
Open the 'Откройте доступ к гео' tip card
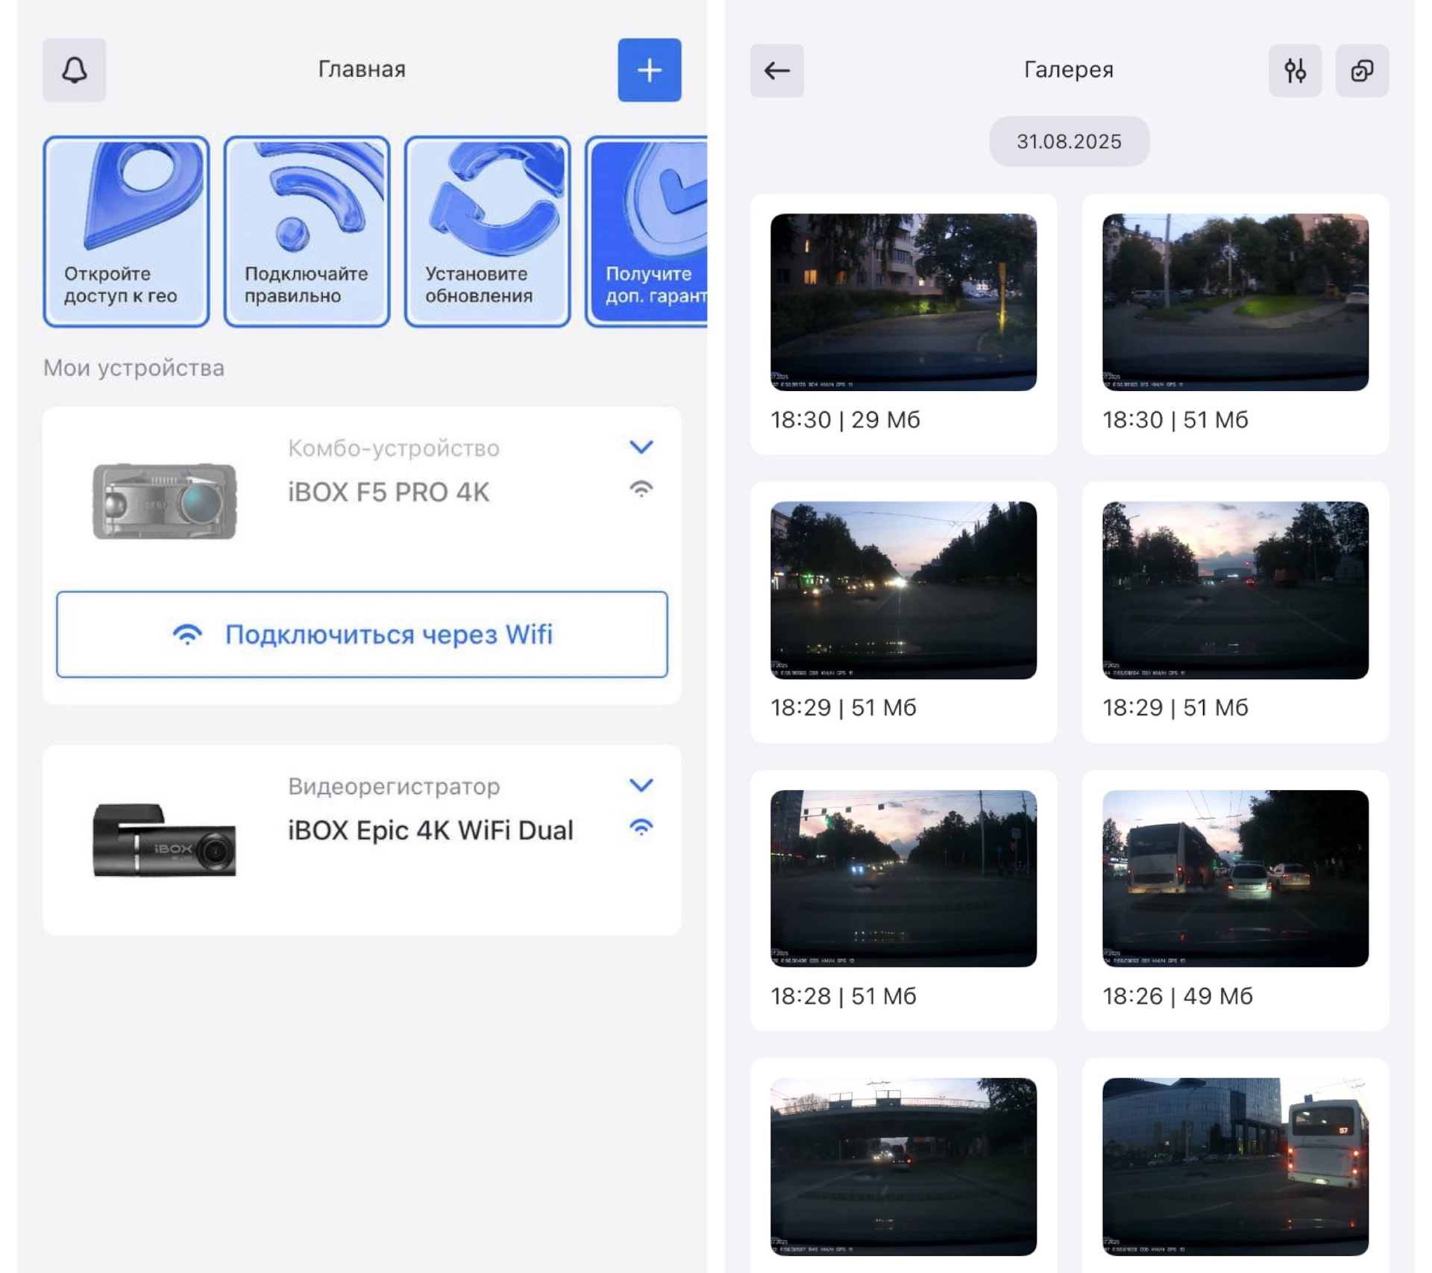(x=126, y=231)
